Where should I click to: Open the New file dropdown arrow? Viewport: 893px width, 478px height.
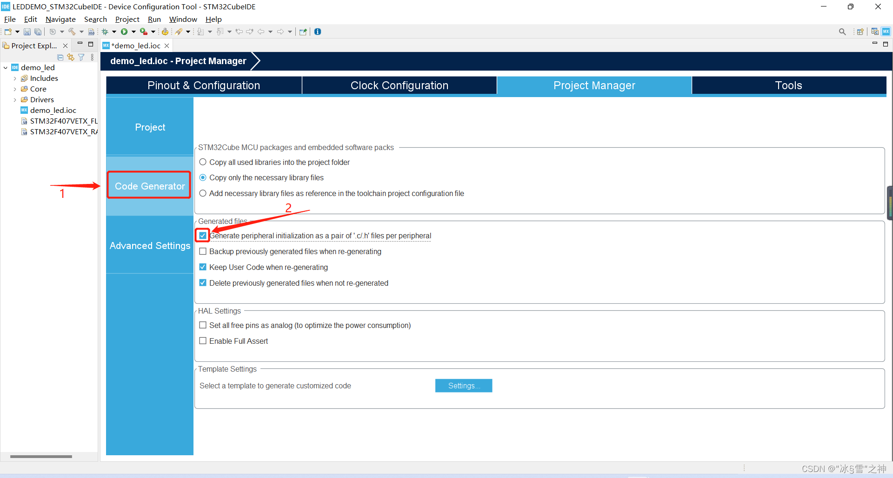[x=17, y=32]
